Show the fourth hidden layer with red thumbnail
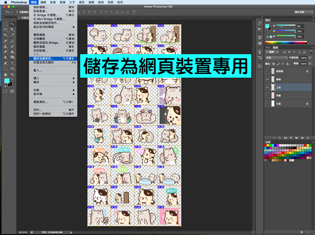Viewport: 315px width, 235px height. click(267, 96)
